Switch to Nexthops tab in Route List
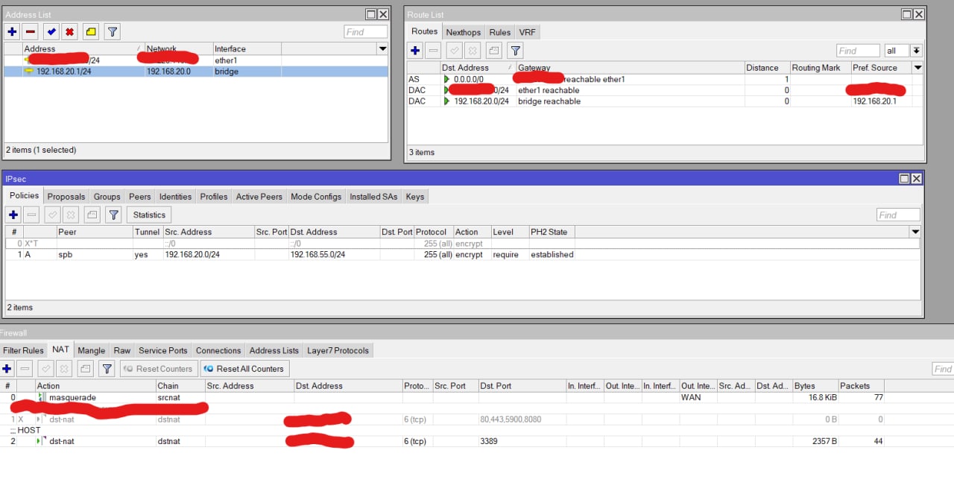The image size is (954, 497). [463, 32]
